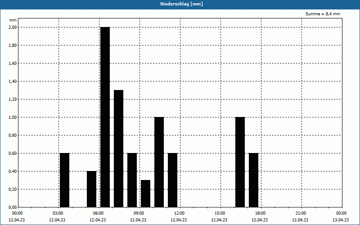Select the 0,60 mm bar starting at 03:00

tap(64, 180)
